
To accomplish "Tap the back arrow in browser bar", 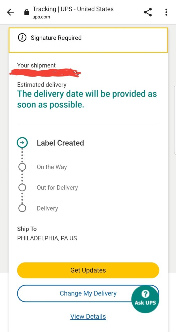I will click(x=10, y=12).
